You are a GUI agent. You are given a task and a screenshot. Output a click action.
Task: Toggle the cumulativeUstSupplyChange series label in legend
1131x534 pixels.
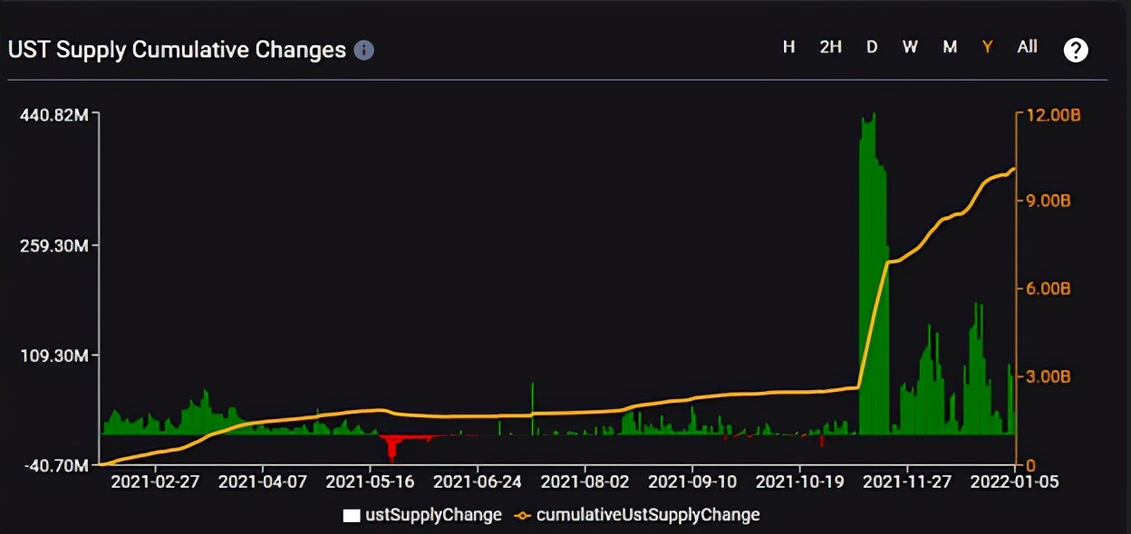click(648, 515)
